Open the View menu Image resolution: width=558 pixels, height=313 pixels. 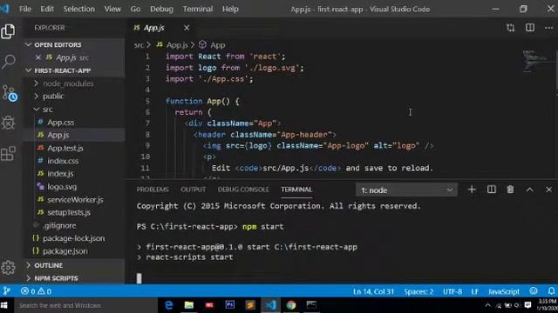click(x=112, y=9)
